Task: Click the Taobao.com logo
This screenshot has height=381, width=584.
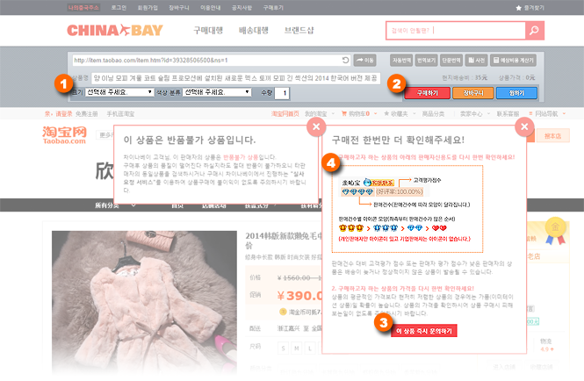Action: [x=64, y=135]
